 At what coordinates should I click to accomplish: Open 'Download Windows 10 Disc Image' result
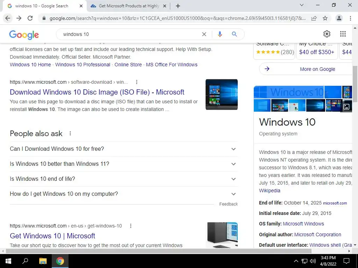(x=97, y=92)
